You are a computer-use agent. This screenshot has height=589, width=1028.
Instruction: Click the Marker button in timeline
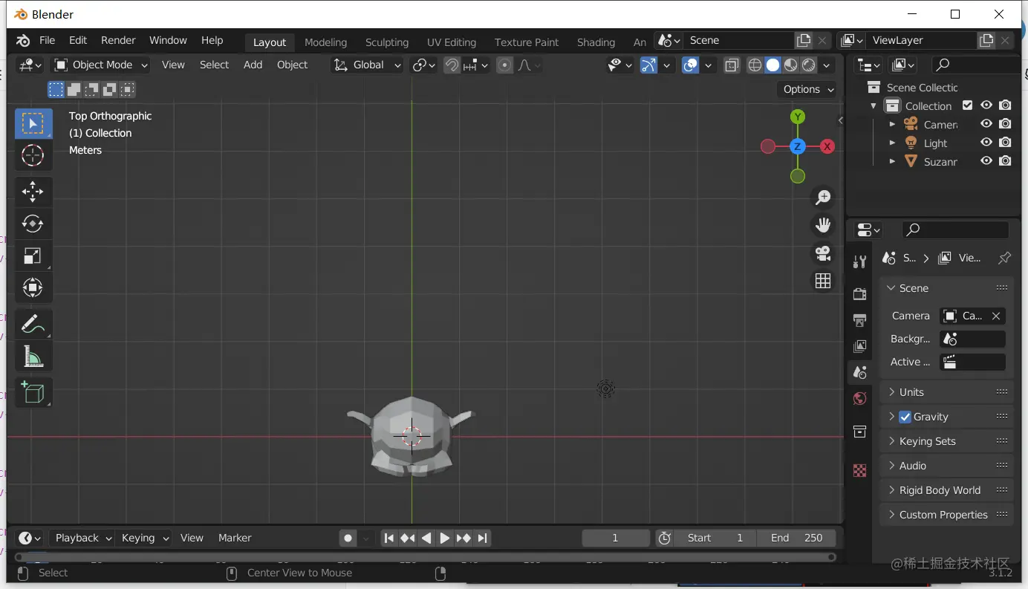point(235,538)
